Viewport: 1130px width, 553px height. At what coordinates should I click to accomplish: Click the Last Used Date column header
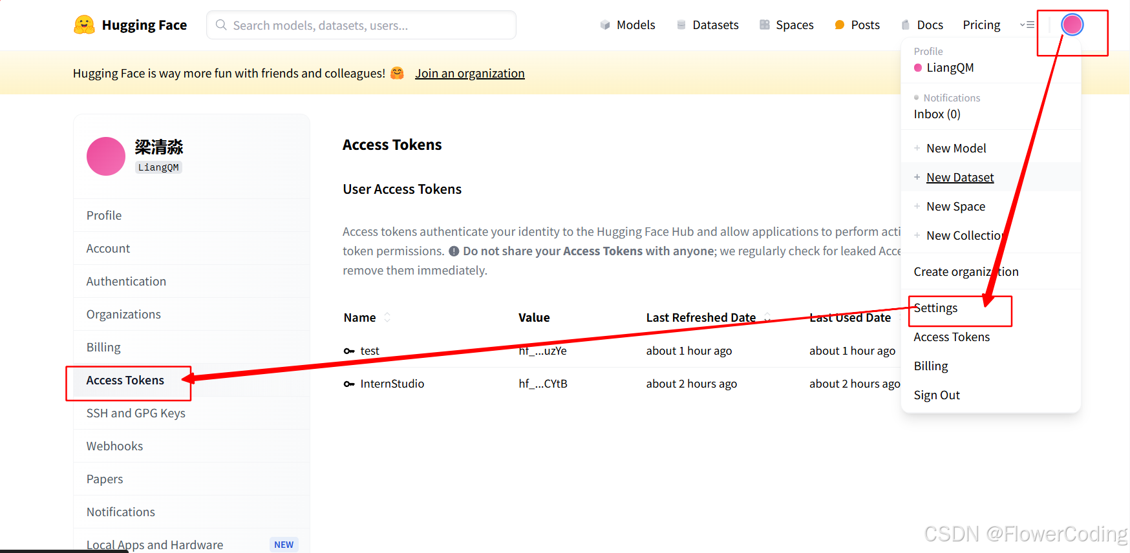(x=850, y=317)
